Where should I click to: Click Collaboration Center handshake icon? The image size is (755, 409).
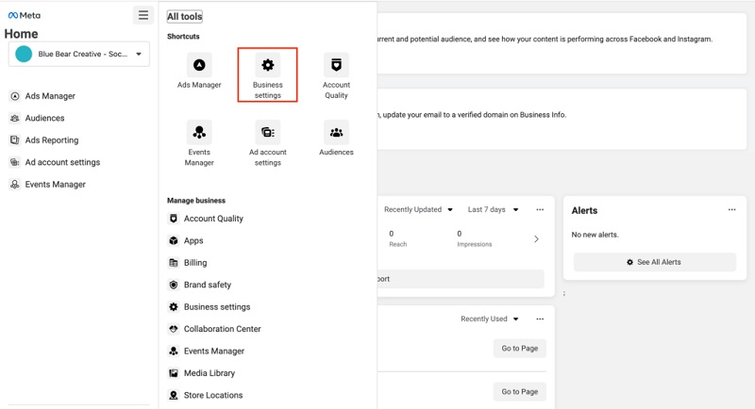(x=174, y=329)
